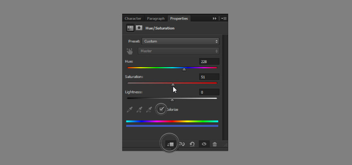
Task: Click the Hue/Saturation title text
Action: pyautogui.click(x=160, y=28)
